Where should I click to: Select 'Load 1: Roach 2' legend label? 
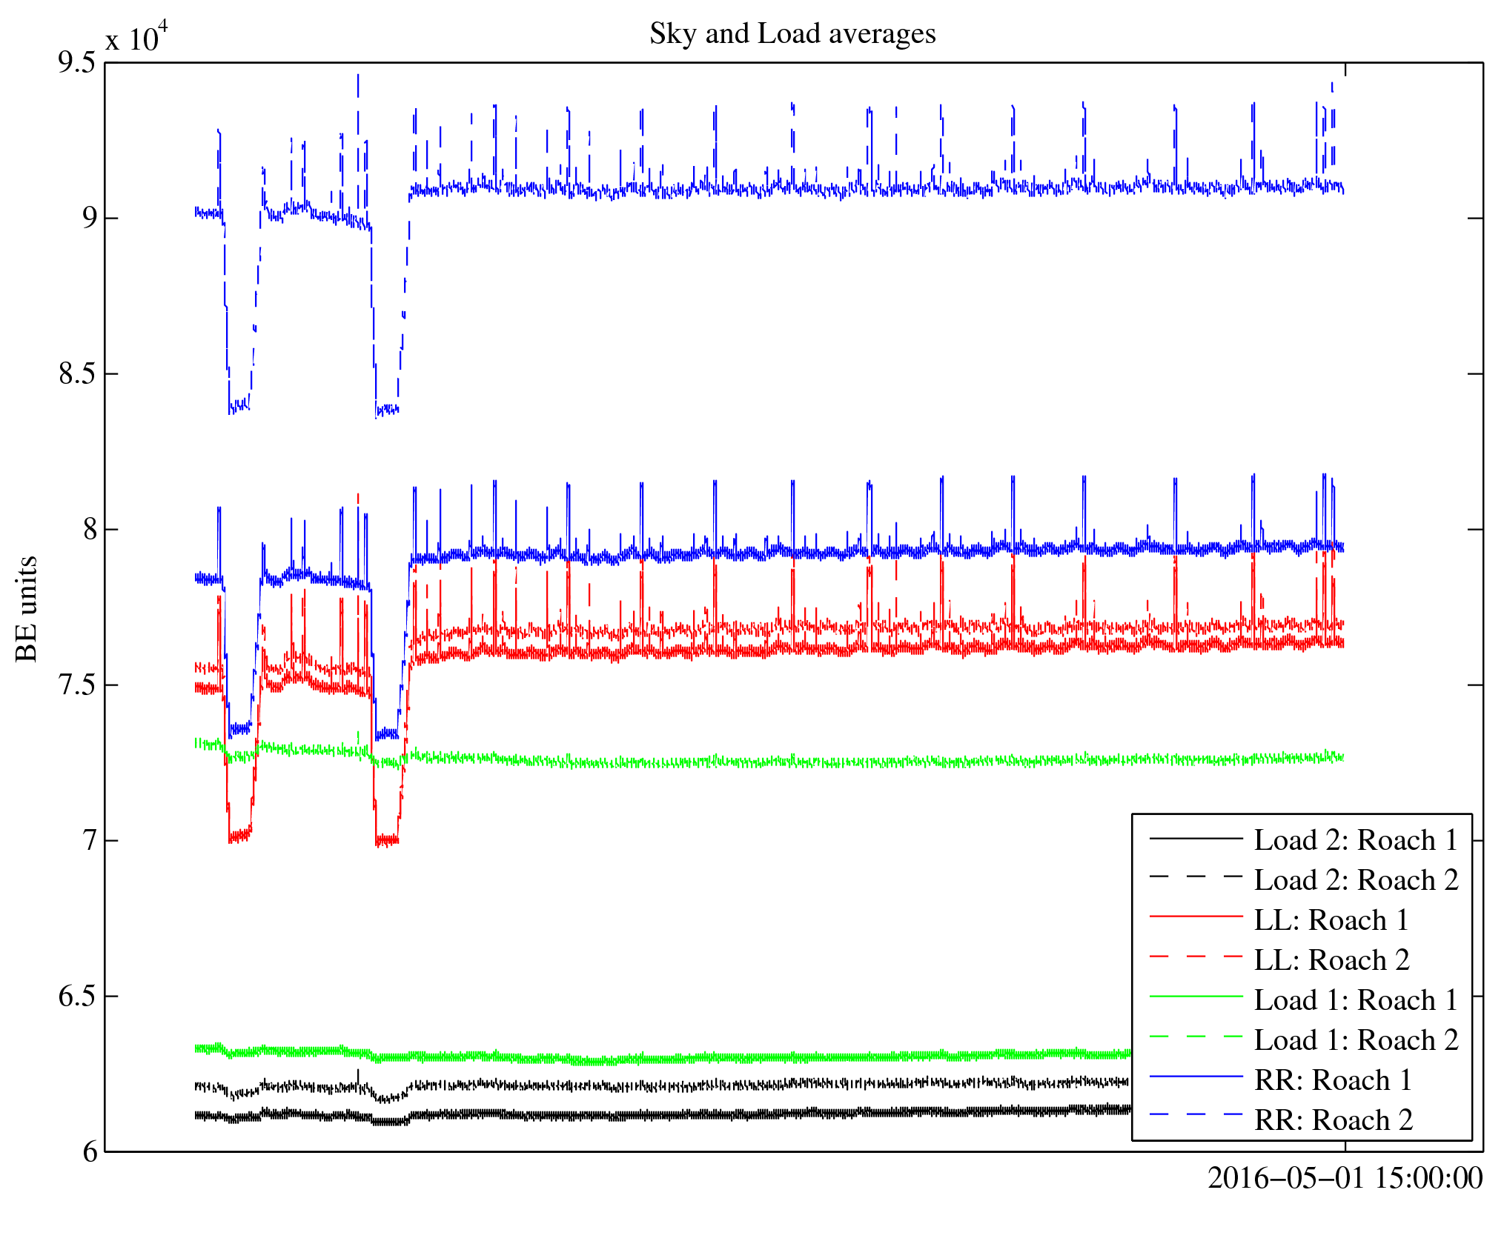[1356, 1040]
